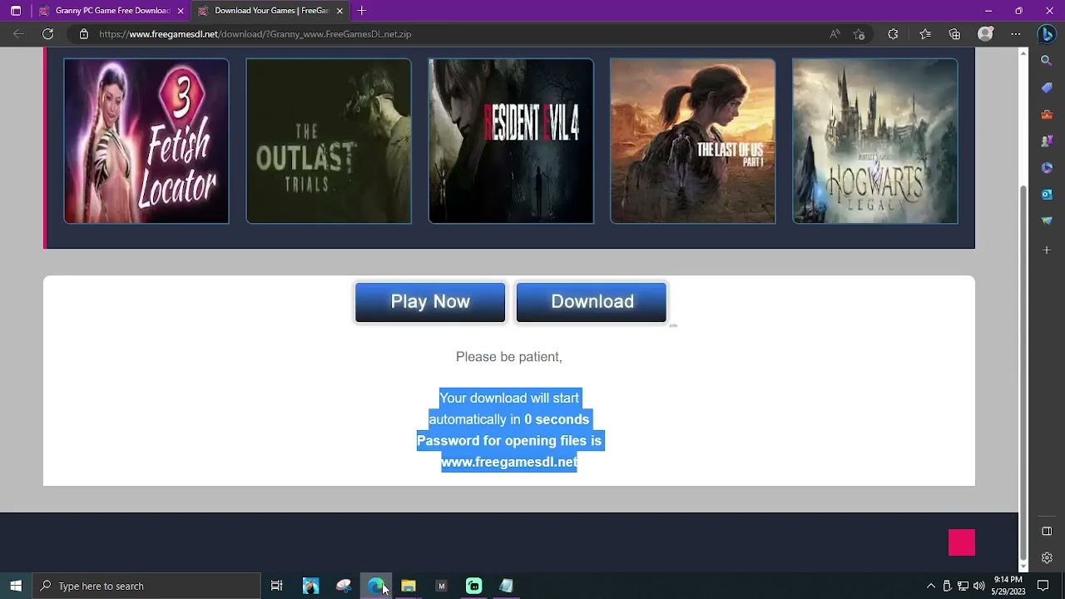Go back to the previous page
This screenshot has height=599, width=1065.
18,34
